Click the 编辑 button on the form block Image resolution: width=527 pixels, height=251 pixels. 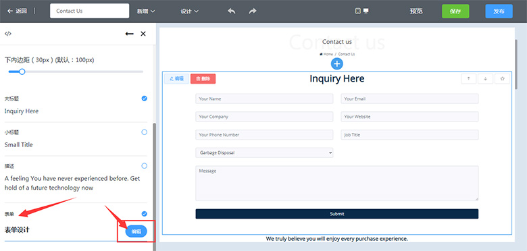pos(177,79)
